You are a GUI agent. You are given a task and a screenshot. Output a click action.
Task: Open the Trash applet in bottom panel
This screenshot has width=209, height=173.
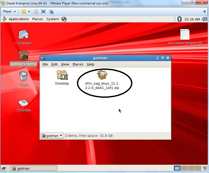click(x=205, y=168)
